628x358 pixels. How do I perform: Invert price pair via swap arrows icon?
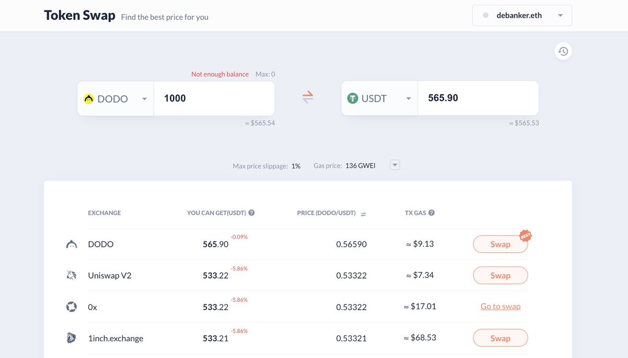click(363, 213)
